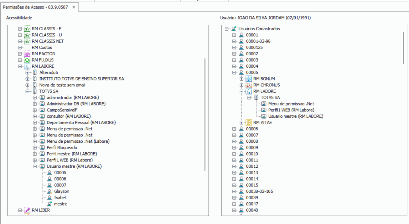The width and height of the screenshot is (409, 224).
Task: Select administrador (RM LABORE) profile
Action: pos(73,98)
